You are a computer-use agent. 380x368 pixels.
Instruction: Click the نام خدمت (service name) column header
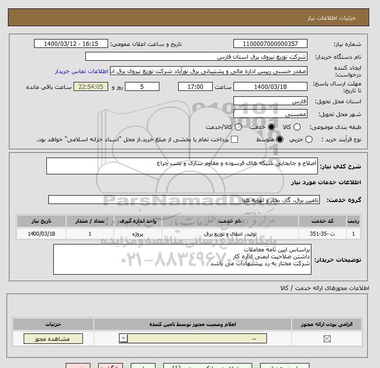click(230, 221)
